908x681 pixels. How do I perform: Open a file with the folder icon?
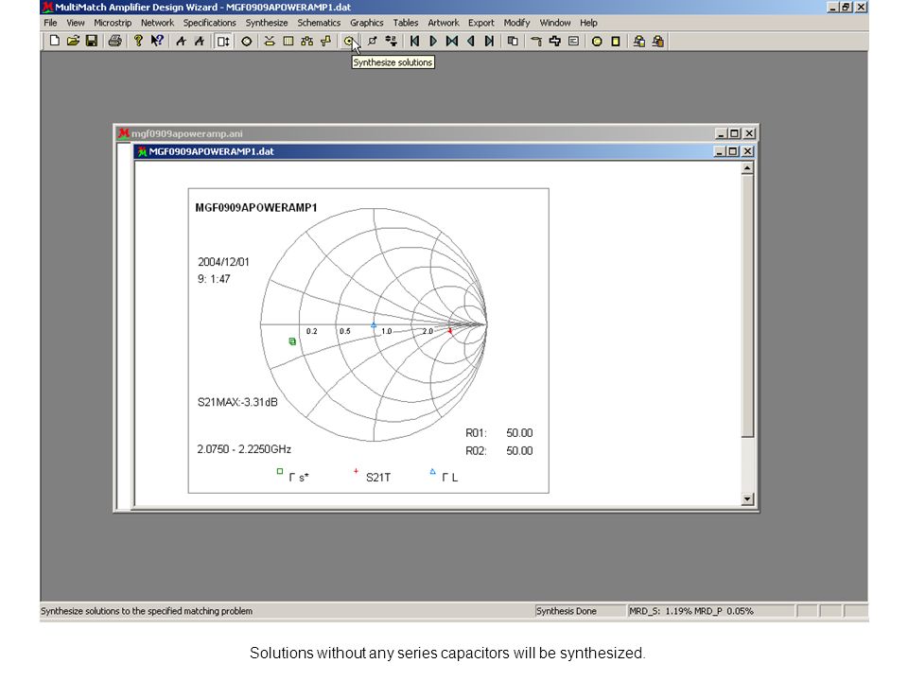point(73,41)
